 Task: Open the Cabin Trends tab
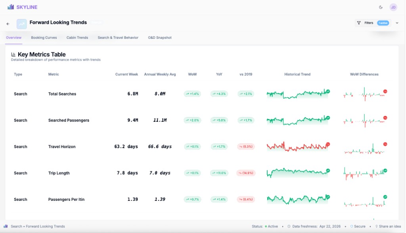77,38
